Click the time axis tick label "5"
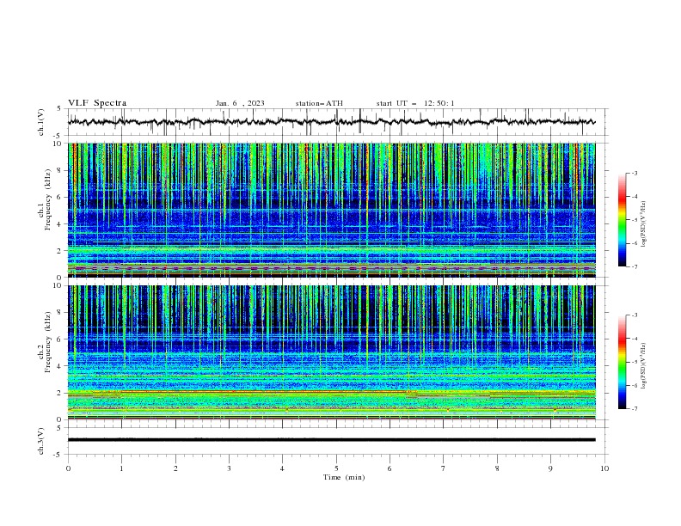This screenshot has height=526, width=681. 336,468
